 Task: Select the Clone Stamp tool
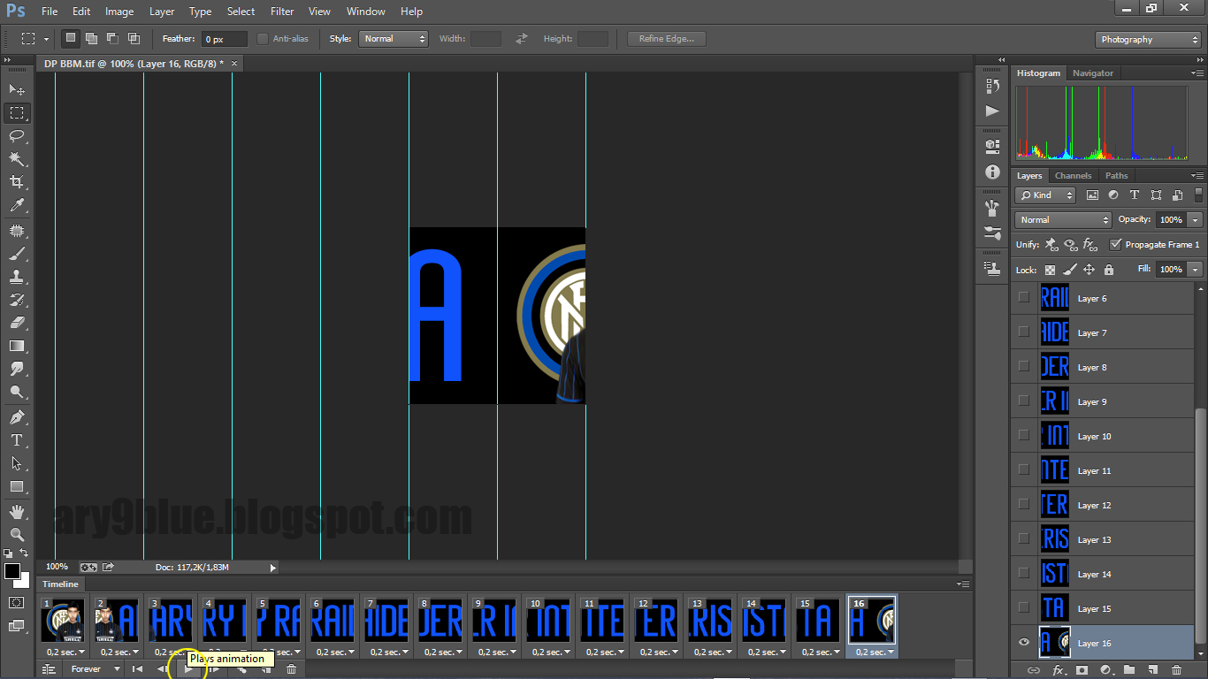tap(17, 276)
